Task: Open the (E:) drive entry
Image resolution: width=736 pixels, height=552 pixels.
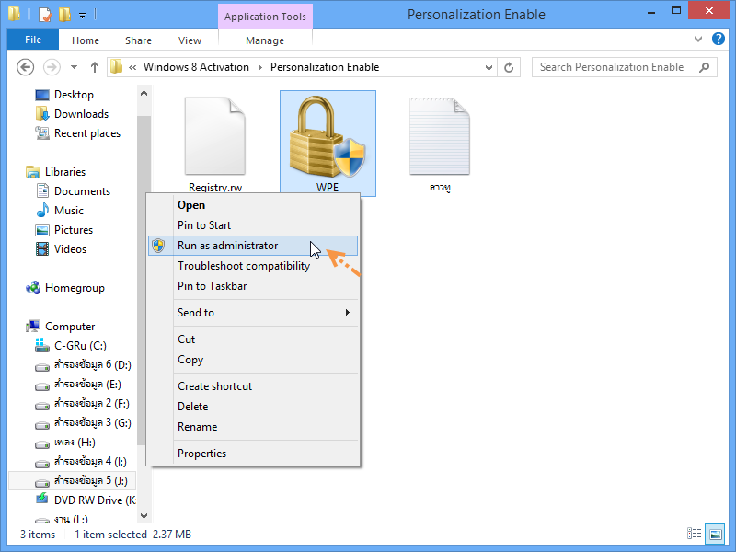Action: 78,385
